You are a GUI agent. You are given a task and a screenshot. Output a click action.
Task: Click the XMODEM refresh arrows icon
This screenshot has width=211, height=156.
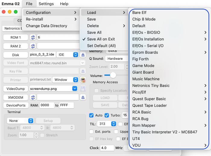coord(33,97)
